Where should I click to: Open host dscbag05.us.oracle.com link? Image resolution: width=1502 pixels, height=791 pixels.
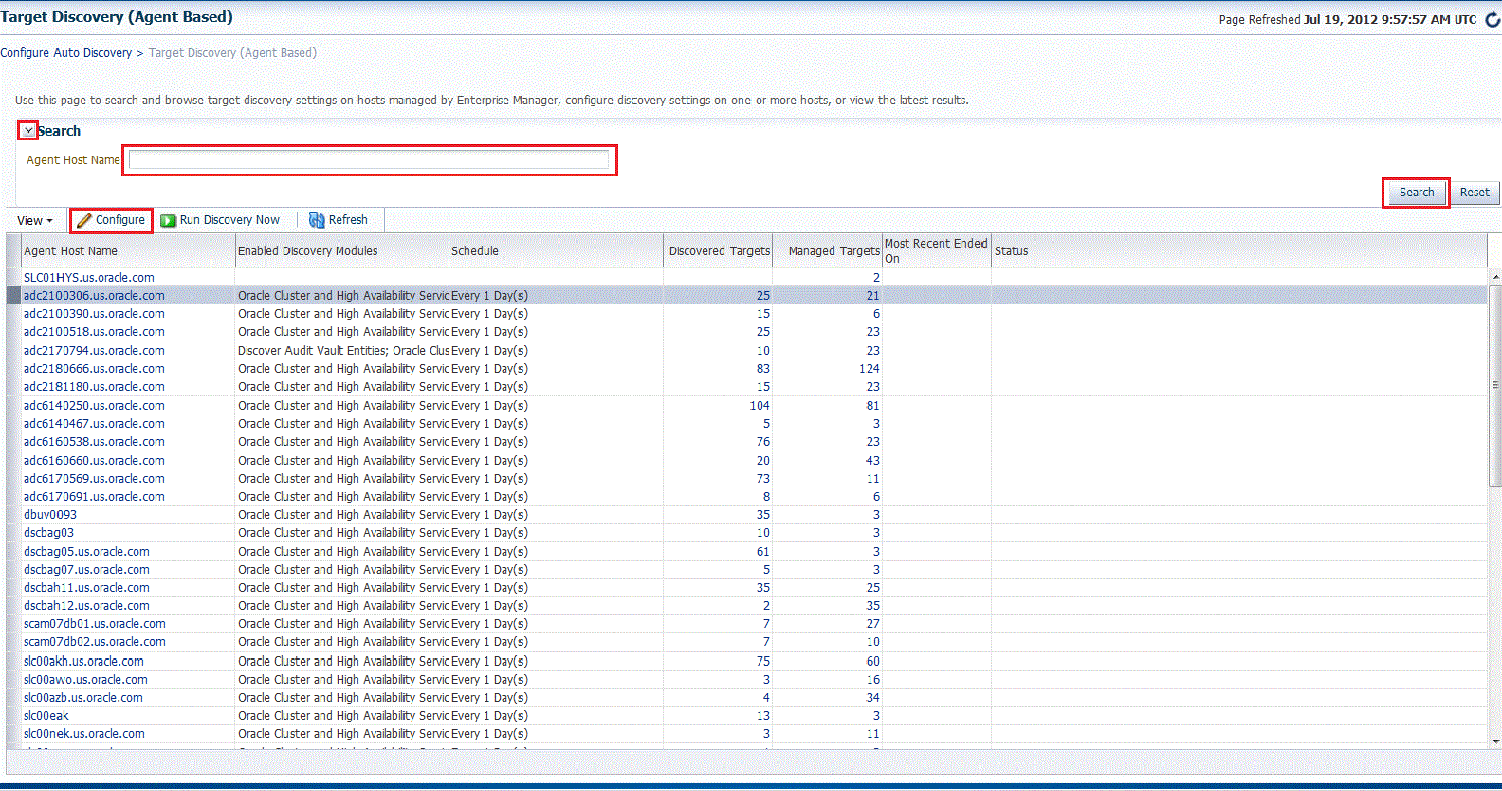[x=86, y=552]
